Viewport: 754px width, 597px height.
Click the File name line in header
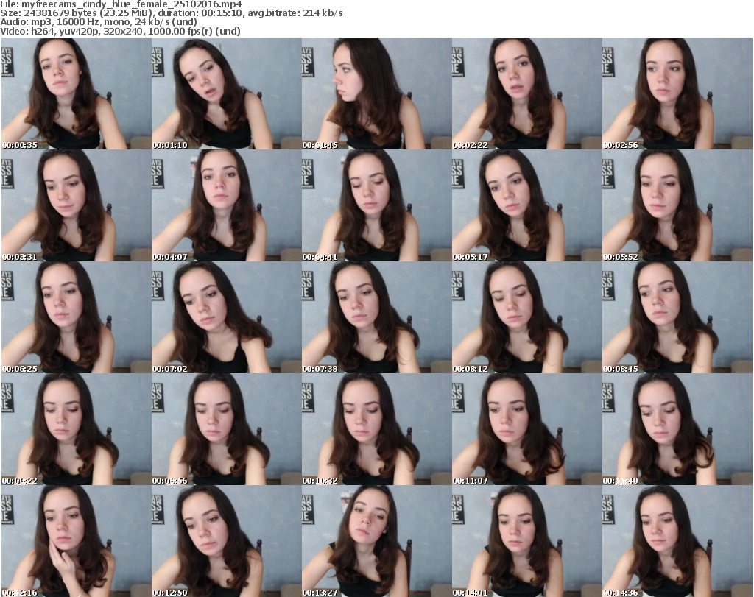(x=121, y=4)
